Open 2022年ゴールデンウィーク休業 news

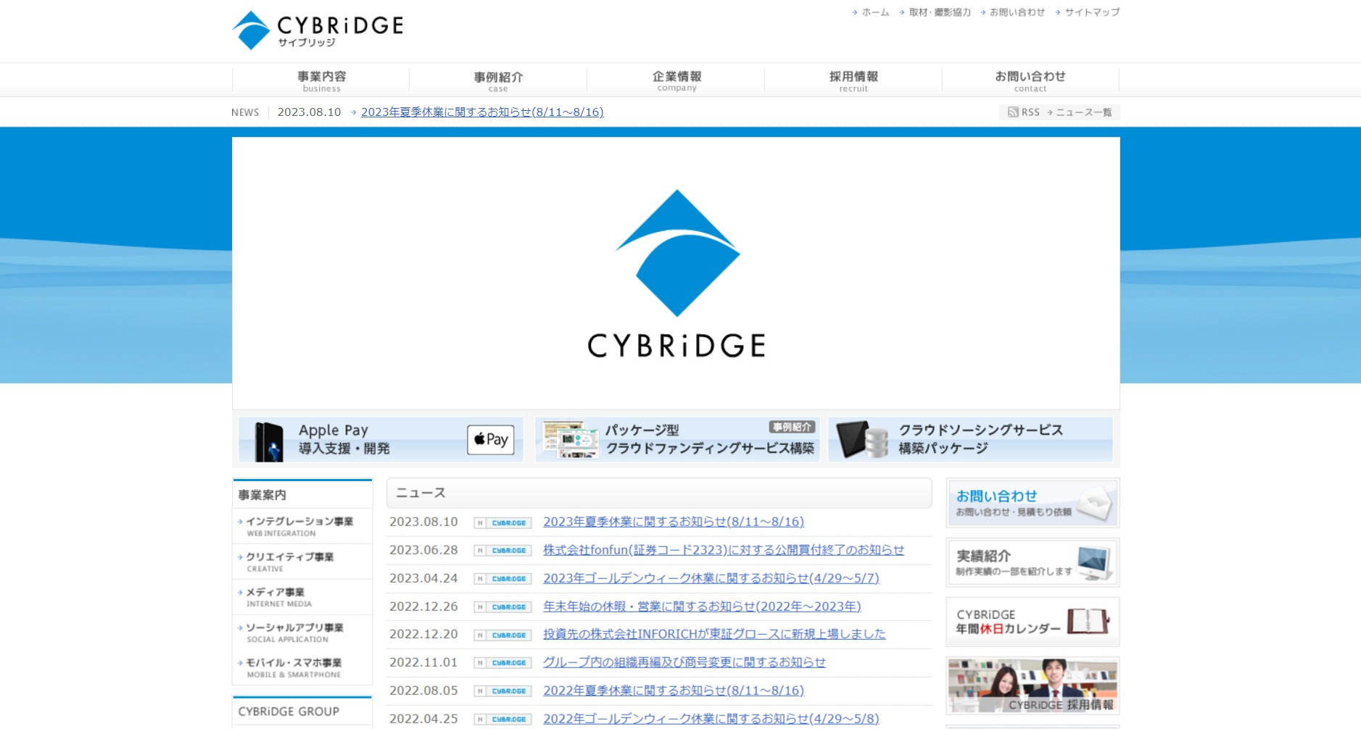711,719
